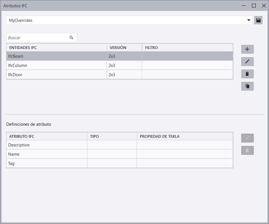Click the PROPIEDAD DE TEKLA column header

pyautogui.click(x=185, y=136)
